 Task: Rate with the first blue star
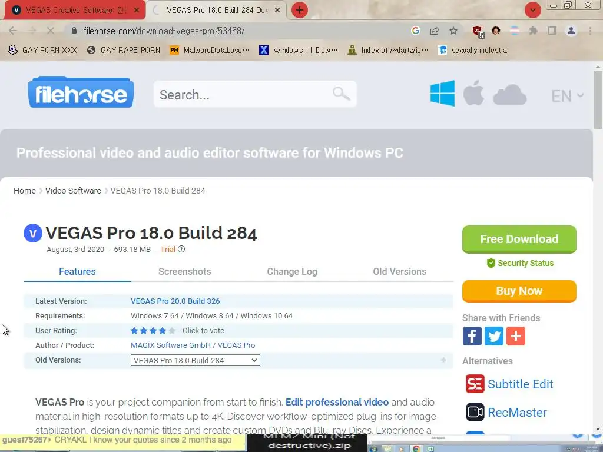[134, 331]
